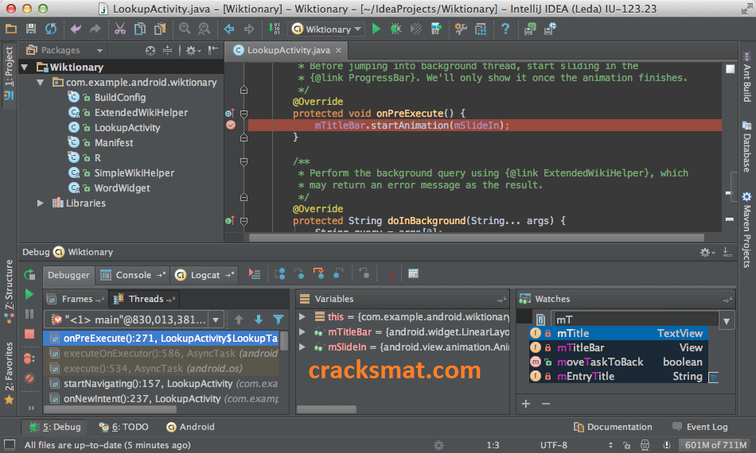
Task: Toggle breakpoint on startAnimation line
Action: click(x=231, y=125)
